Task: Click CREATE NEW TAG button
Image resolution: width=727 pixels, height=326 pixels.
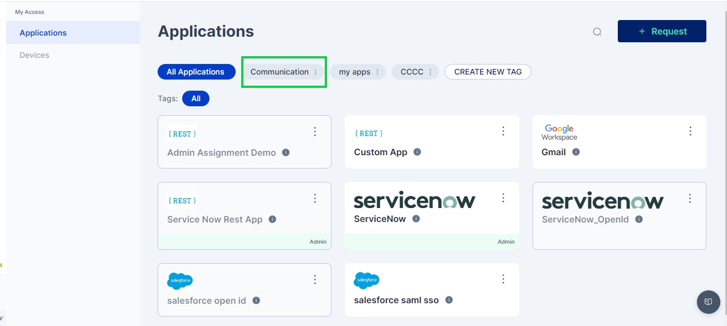Action: (487, 72)
